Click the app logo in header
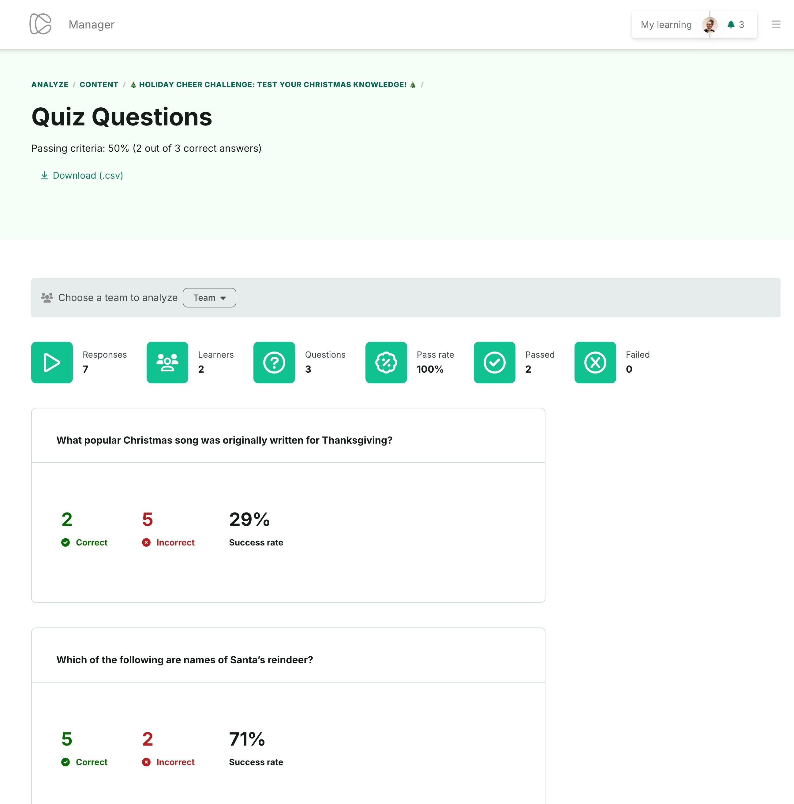 point(40,24)
